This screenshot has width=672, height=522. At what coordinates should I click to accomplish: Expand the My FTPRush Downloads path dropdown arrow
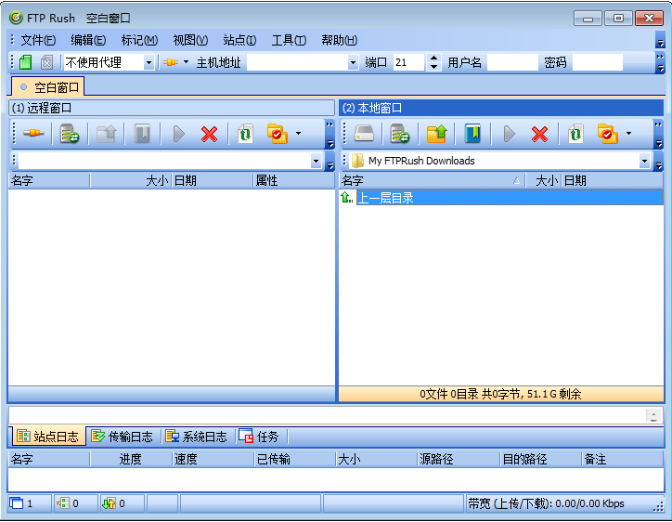(644, 162)
